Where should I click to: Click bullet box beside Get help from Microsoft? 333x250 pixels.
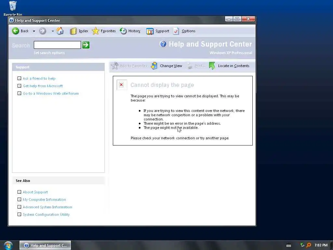pyautogui.click(x=19, y=86)
